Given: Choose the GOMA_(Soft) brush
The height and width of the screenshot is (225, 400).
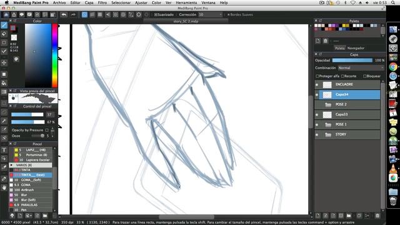Looking at the screenshot, I should tap(31, 180).
